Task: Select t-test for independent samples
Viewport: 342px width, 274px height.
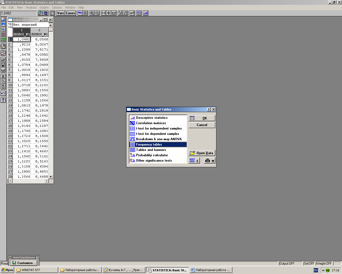Action: [x=158, y=128]
